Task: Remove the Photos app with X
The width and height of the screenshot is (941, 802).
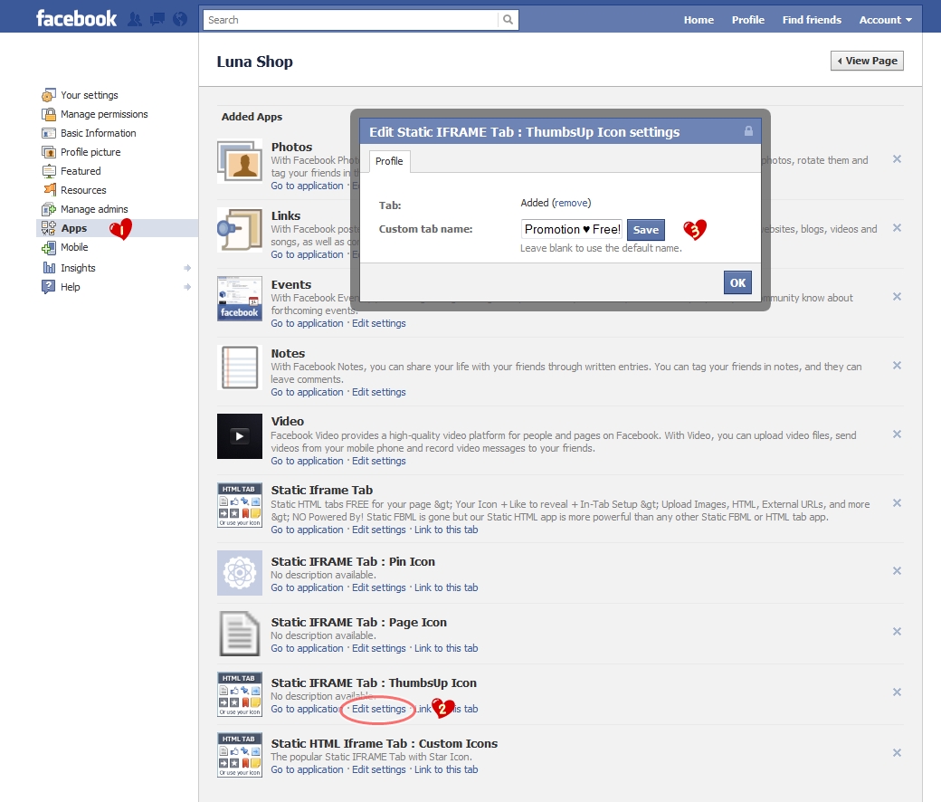Action: point(898,159)
